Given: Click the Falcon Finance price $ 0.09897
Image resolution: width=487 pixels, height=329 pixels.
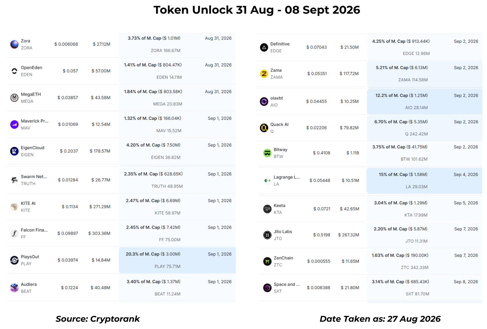Looking at the screenshot, I should (x=68, y=233).
